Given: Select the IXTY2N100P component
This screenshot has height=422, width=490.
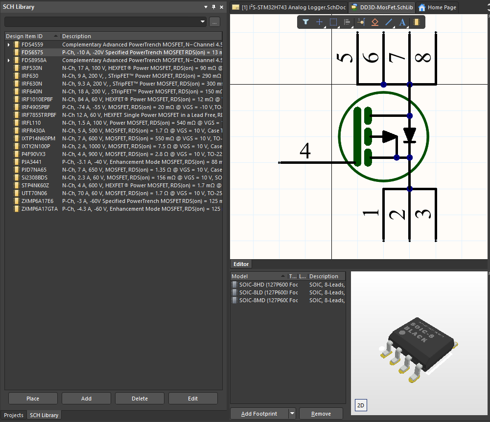Looking at the screenshot, I should pos(114,146).
